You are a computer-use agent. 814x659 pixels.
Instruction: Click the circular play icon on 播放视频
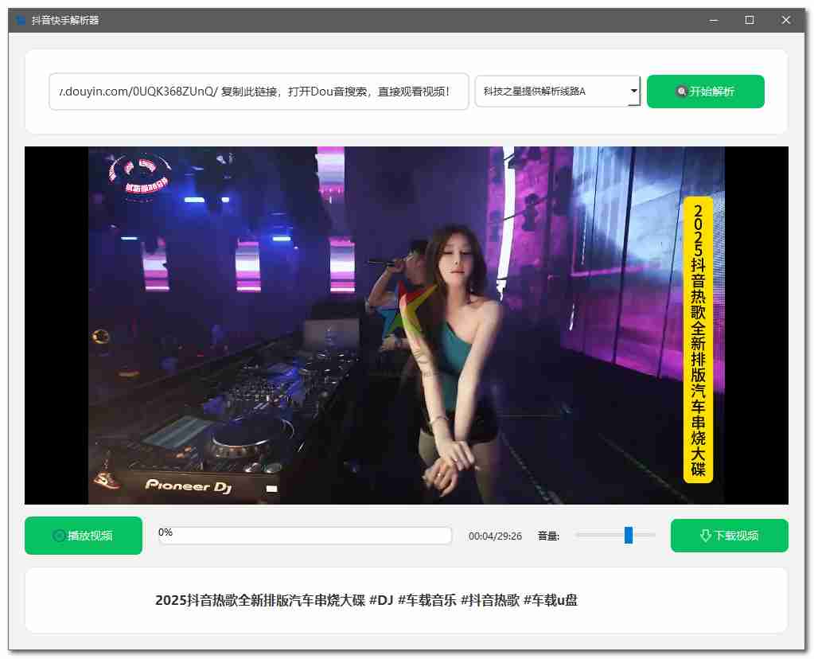[59, 536]
